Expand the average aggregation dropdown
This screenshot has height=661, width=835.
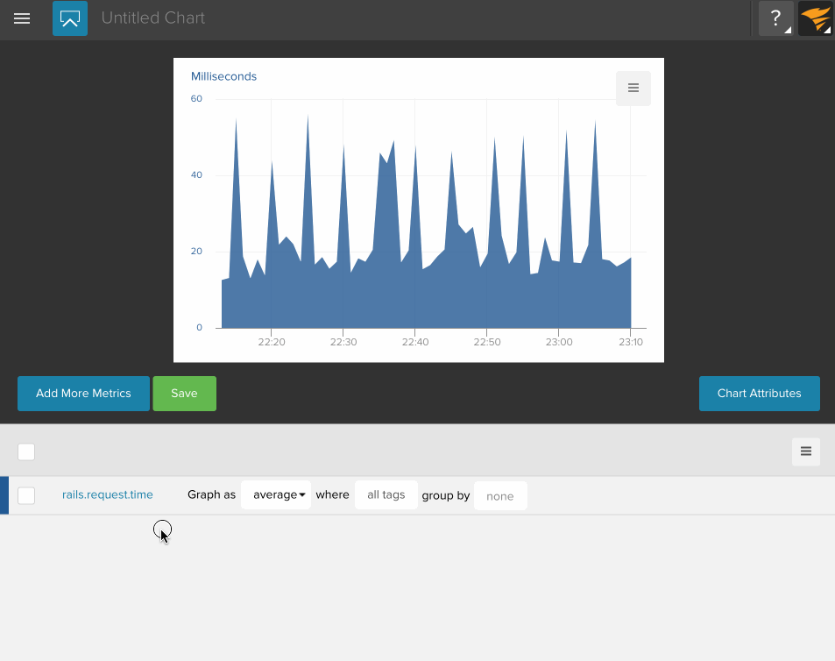pyautogui.click(x=276, y=495)
